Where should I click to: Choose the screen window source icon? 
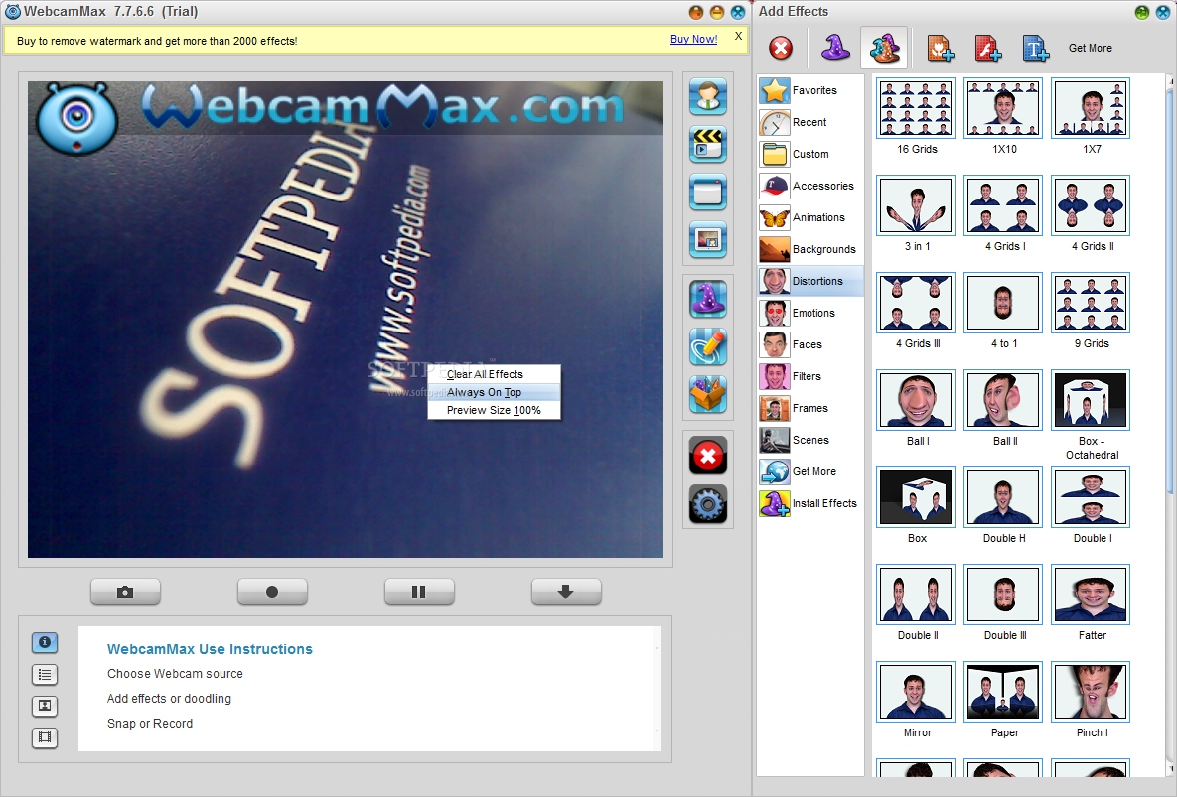click(708, 192)
